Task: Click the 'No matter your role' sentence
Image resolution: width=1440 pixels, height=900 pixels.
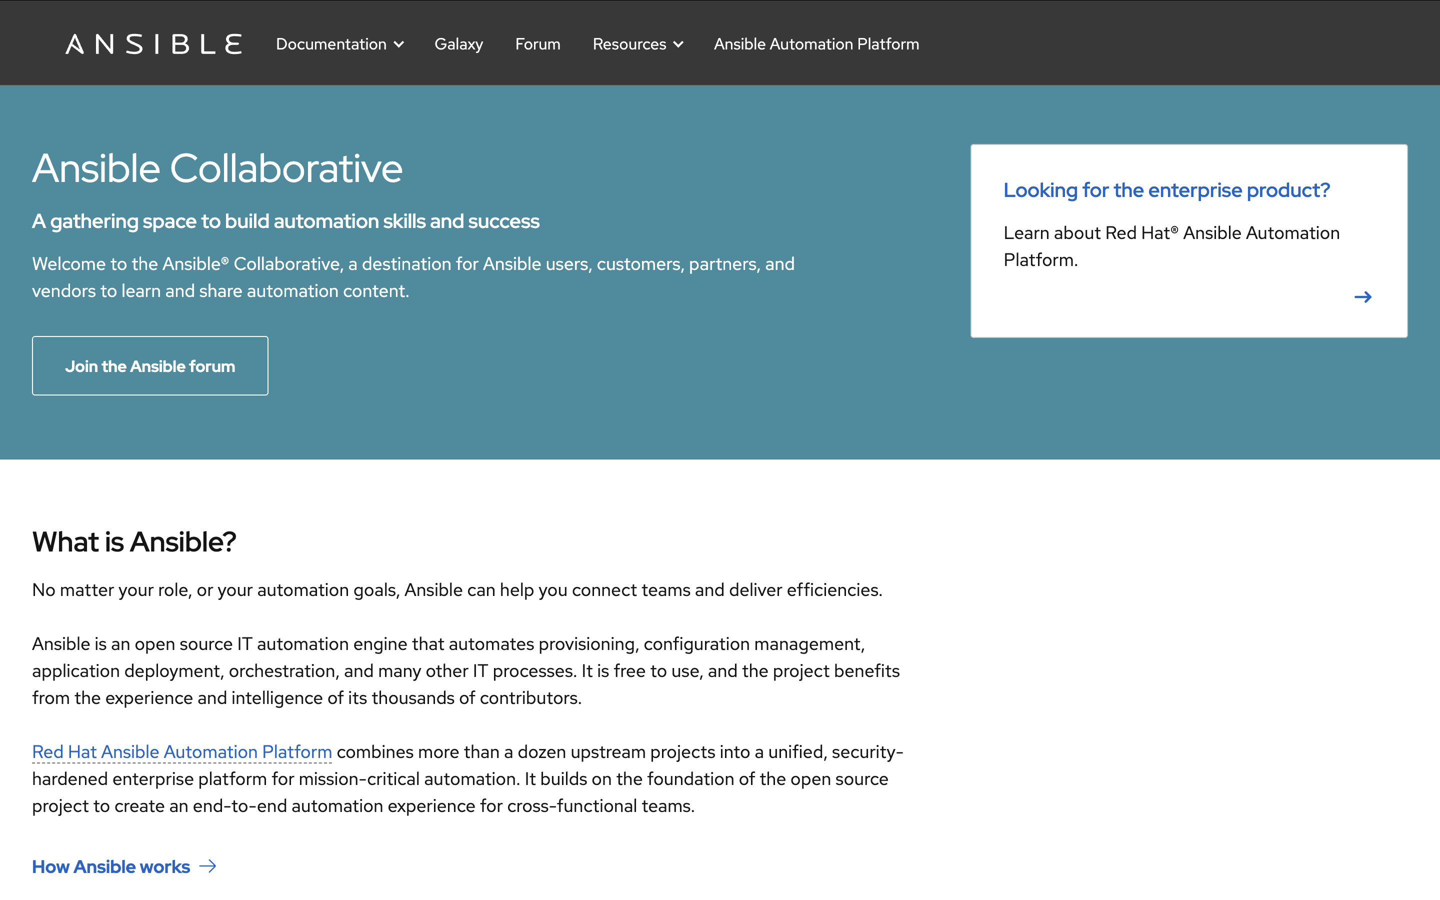Action: [457, 590]
